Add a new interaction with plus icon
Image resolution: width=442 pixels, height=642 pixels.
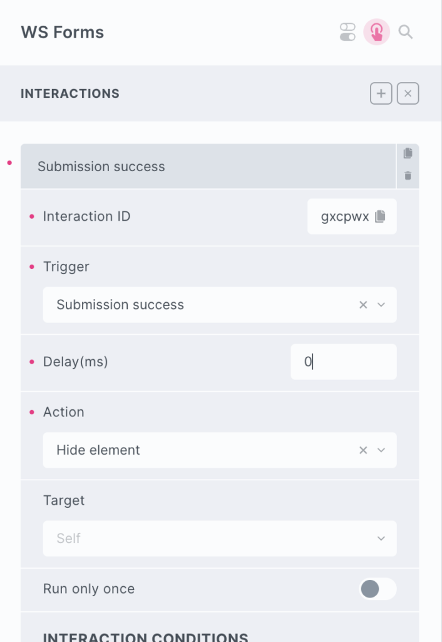[381, 94]
